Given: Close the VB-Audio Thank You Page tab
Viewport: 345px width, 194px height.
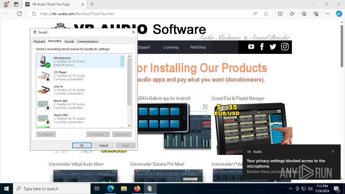Looking at the screenshot, I should (83, 4).
